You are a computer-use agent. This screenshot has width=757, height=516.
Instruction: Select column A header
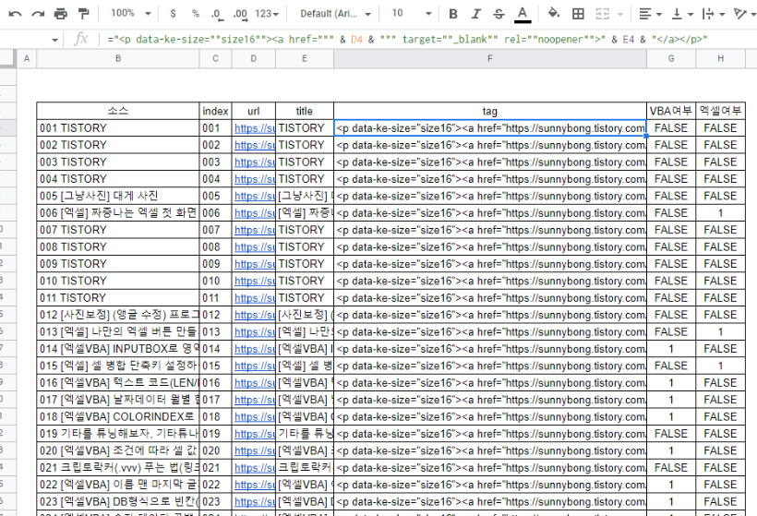click(x=27, y=58)
